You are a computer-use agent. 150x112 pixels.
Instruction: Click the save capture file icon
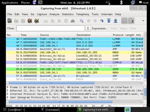(x=52, y=21)
